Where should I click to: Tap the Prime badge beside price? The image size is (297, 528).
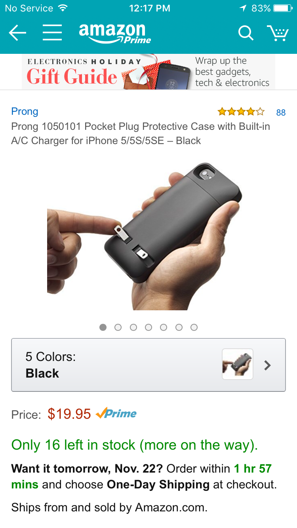[116, 414]
